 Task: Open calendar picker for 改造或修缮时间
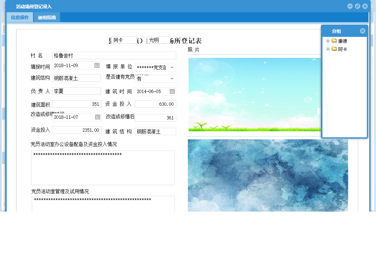pyautogui.click(x=98, y=117)
